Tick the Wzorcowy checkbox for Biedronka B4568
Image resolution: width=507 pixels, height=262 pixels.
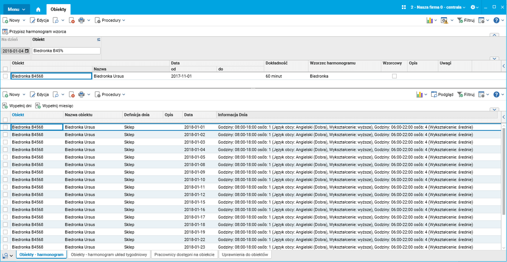pyautogui.click(x=394, y=76)
